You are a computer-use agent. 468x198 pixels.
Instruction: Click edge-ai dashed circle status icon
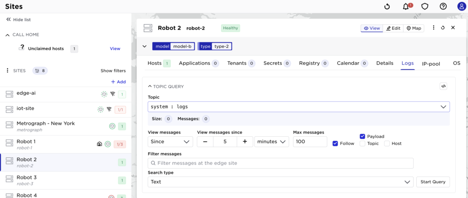(104, 94)
